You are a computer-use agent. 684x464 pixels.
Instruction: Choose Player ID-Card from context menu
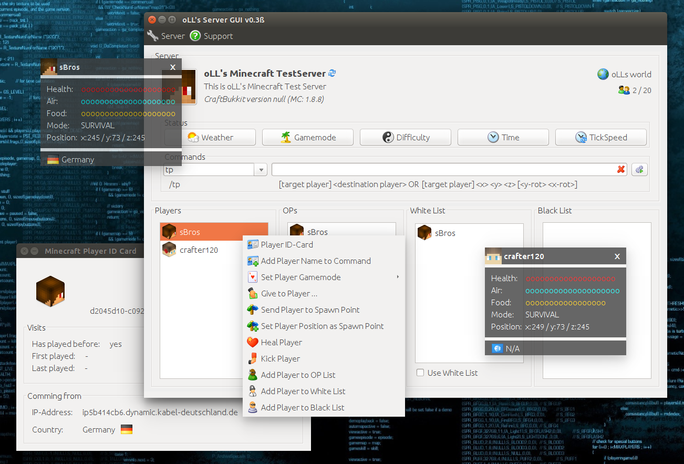tap(324, 244)
